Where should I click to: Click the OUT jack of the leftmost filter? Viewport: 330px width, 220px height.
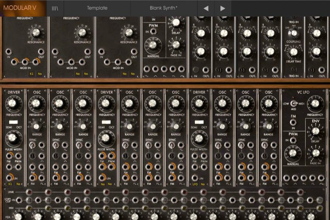(x=41, y=52)
